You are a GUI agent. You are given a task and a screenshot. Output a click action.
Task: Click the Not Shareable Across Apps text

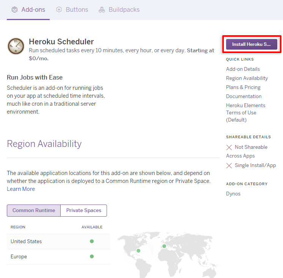[247, 151]
